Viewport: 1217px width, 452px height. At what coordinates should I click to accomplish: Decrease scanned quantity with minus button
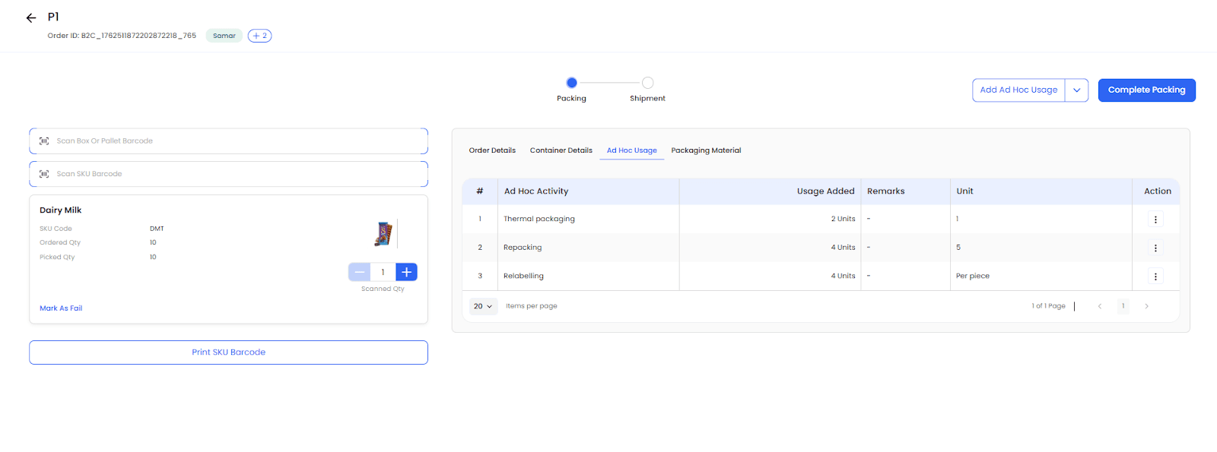359,272
